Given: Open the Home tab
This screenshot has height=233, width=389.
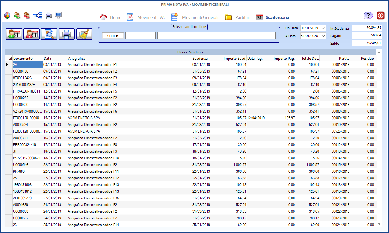Looking at the screenshot, I should point(111,17).
